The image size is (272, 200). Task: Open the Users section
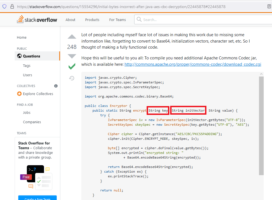[x=27, y=75]
